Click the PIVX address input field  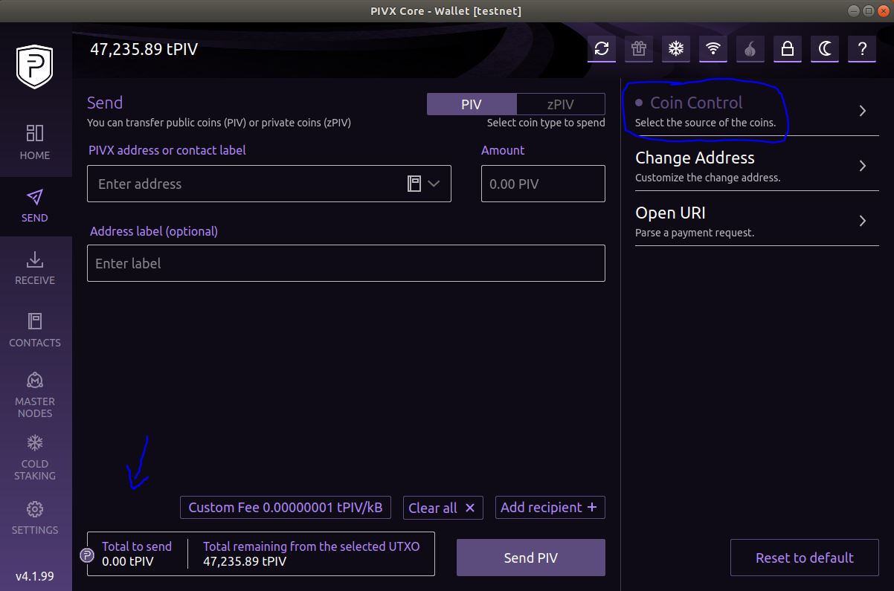pos(269,184)
